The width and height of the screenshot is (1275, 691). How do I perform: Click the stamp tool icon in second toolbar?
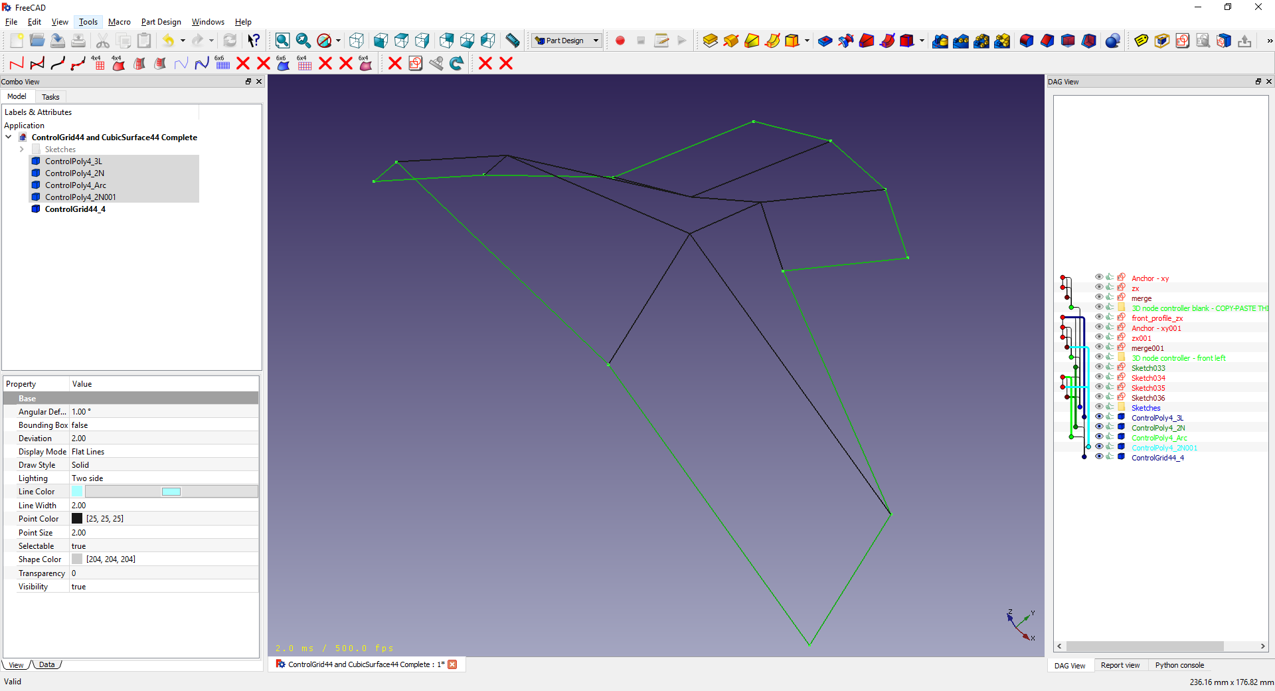[x=436, y=63]
